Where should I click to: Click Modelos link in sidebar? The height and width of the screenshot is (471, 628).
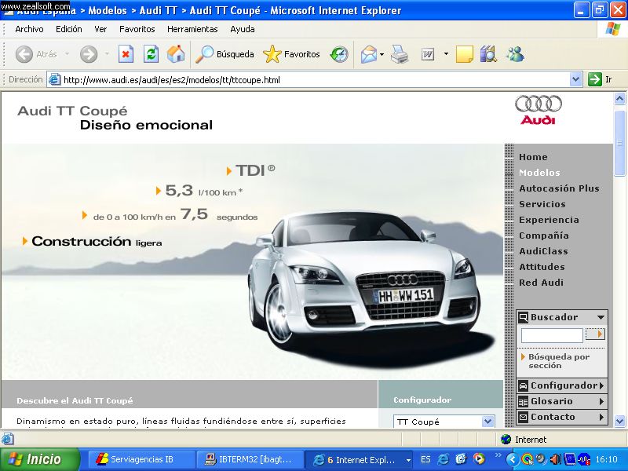pyautogui.click(x=539, y=173)
